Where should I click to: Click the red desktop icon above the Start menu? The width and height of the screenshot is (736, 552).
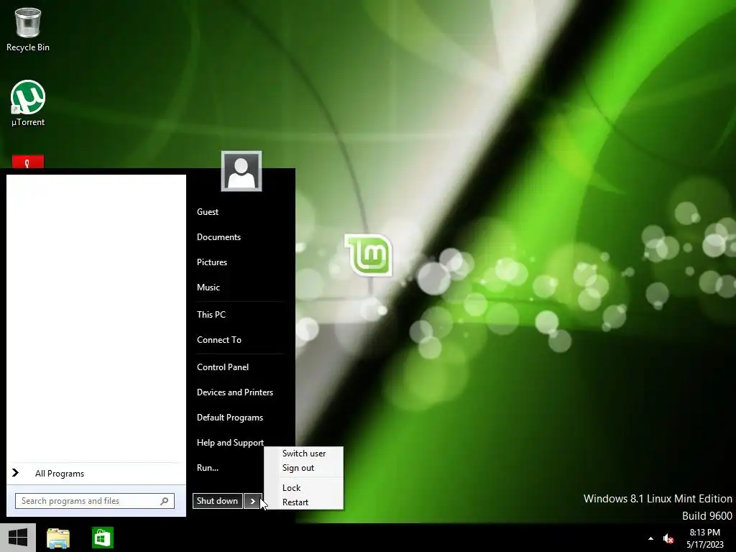coord(28,162)
